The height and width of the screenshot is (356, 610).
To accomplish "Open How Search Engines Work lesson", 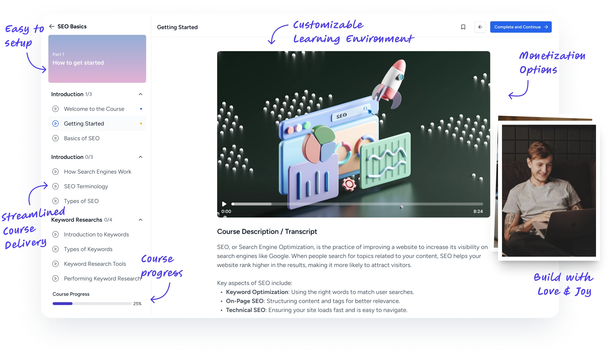I will 97,171.
